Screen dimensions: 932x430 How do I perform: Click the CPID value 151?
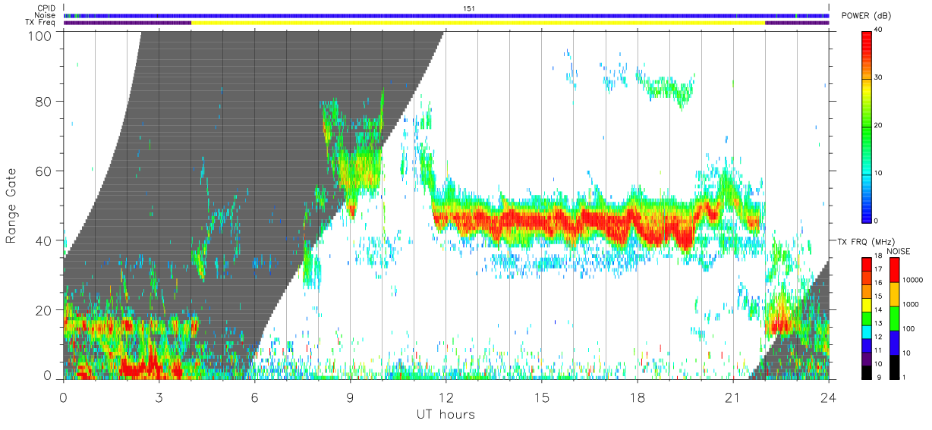(469, 8)
